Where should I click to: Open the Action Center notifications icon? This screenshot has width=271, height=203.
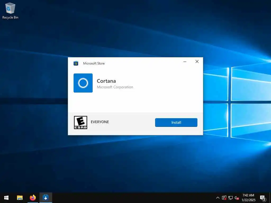pos(263,198)
